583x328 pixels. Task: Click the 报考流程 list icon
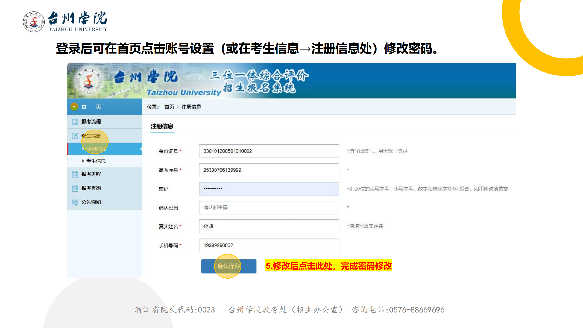point(75,122)
